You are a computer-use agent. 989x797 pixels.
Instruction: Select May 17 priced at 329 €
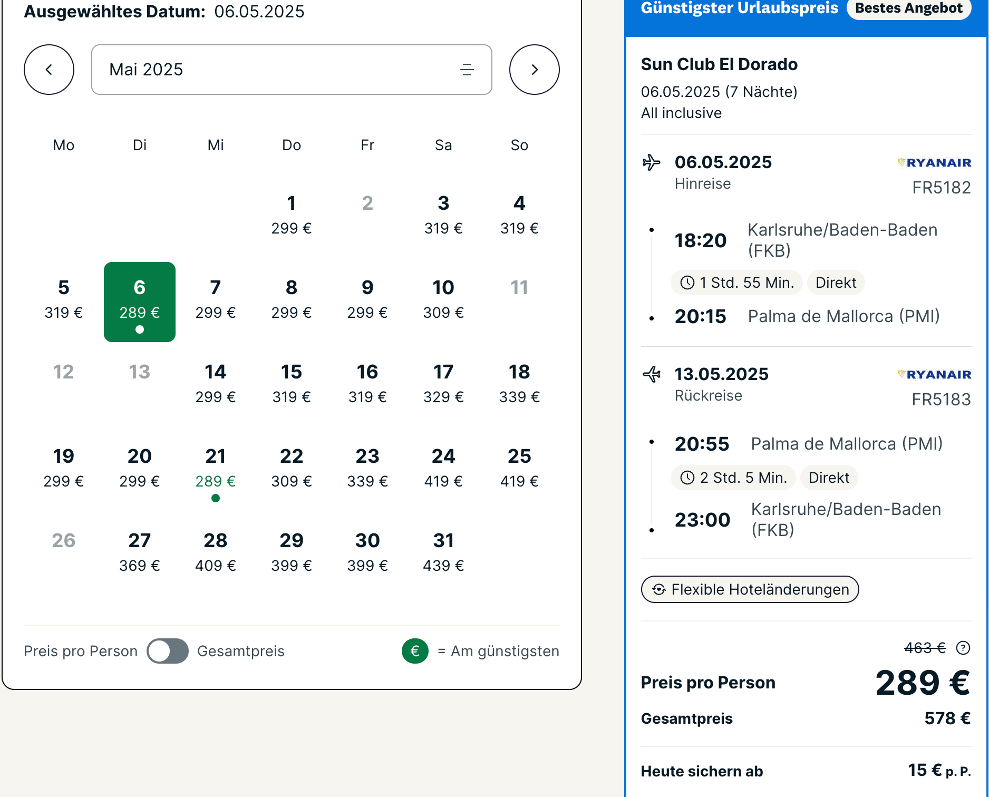[x=443, y=384]
